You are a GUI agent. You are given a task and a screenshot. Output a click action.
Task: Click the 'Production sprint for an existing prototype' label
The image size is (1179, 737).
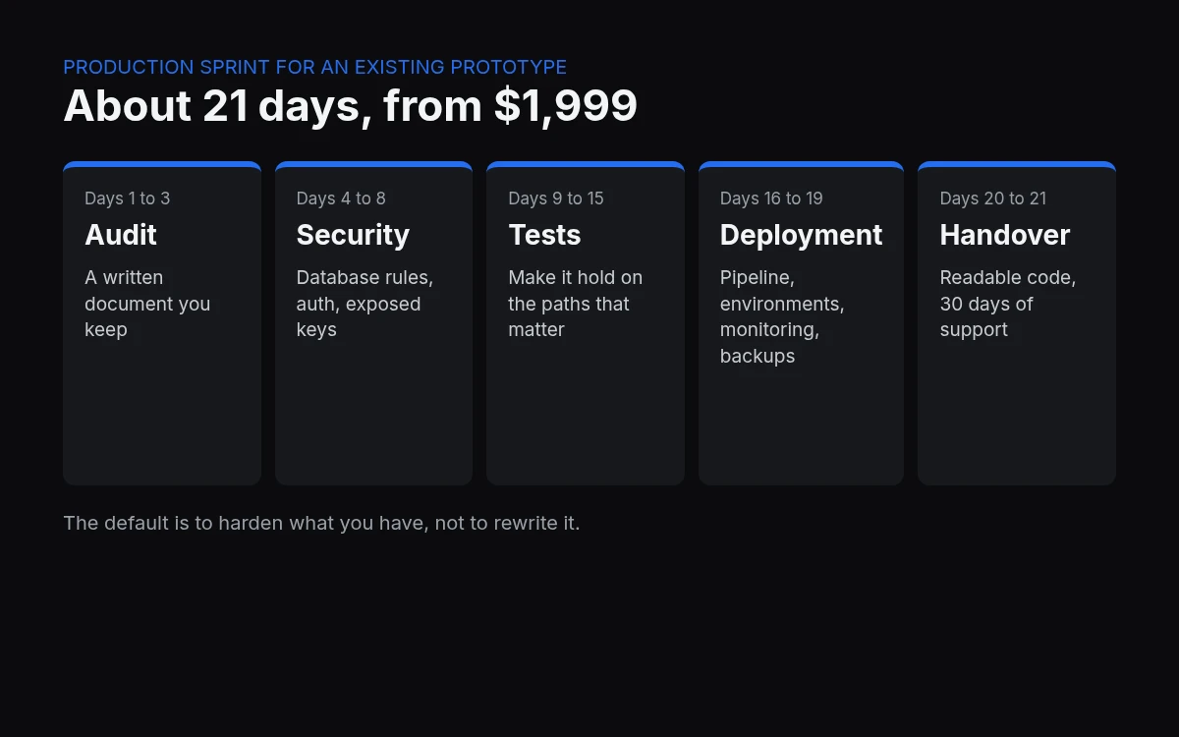point(314,67)
